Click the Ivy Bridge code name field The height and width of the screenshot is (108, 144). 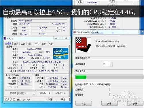click(x=26, y=52)
